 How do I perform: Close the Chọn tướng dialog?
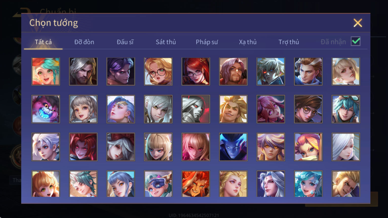pyautogui.click(x=358, y=23)
